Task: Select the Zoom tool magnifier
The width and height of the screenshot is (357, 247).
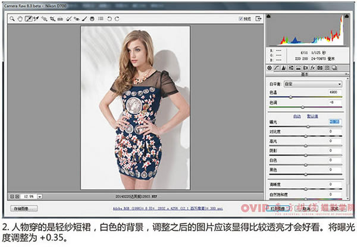Action: point(12,18)
